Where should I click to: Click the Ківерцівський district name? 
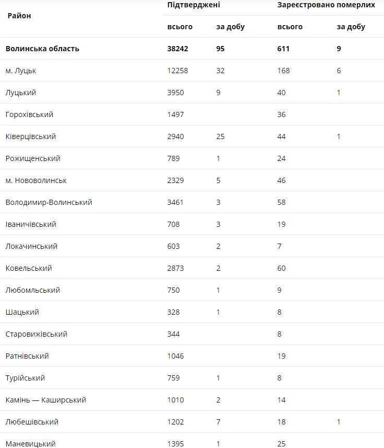[31, 136]
